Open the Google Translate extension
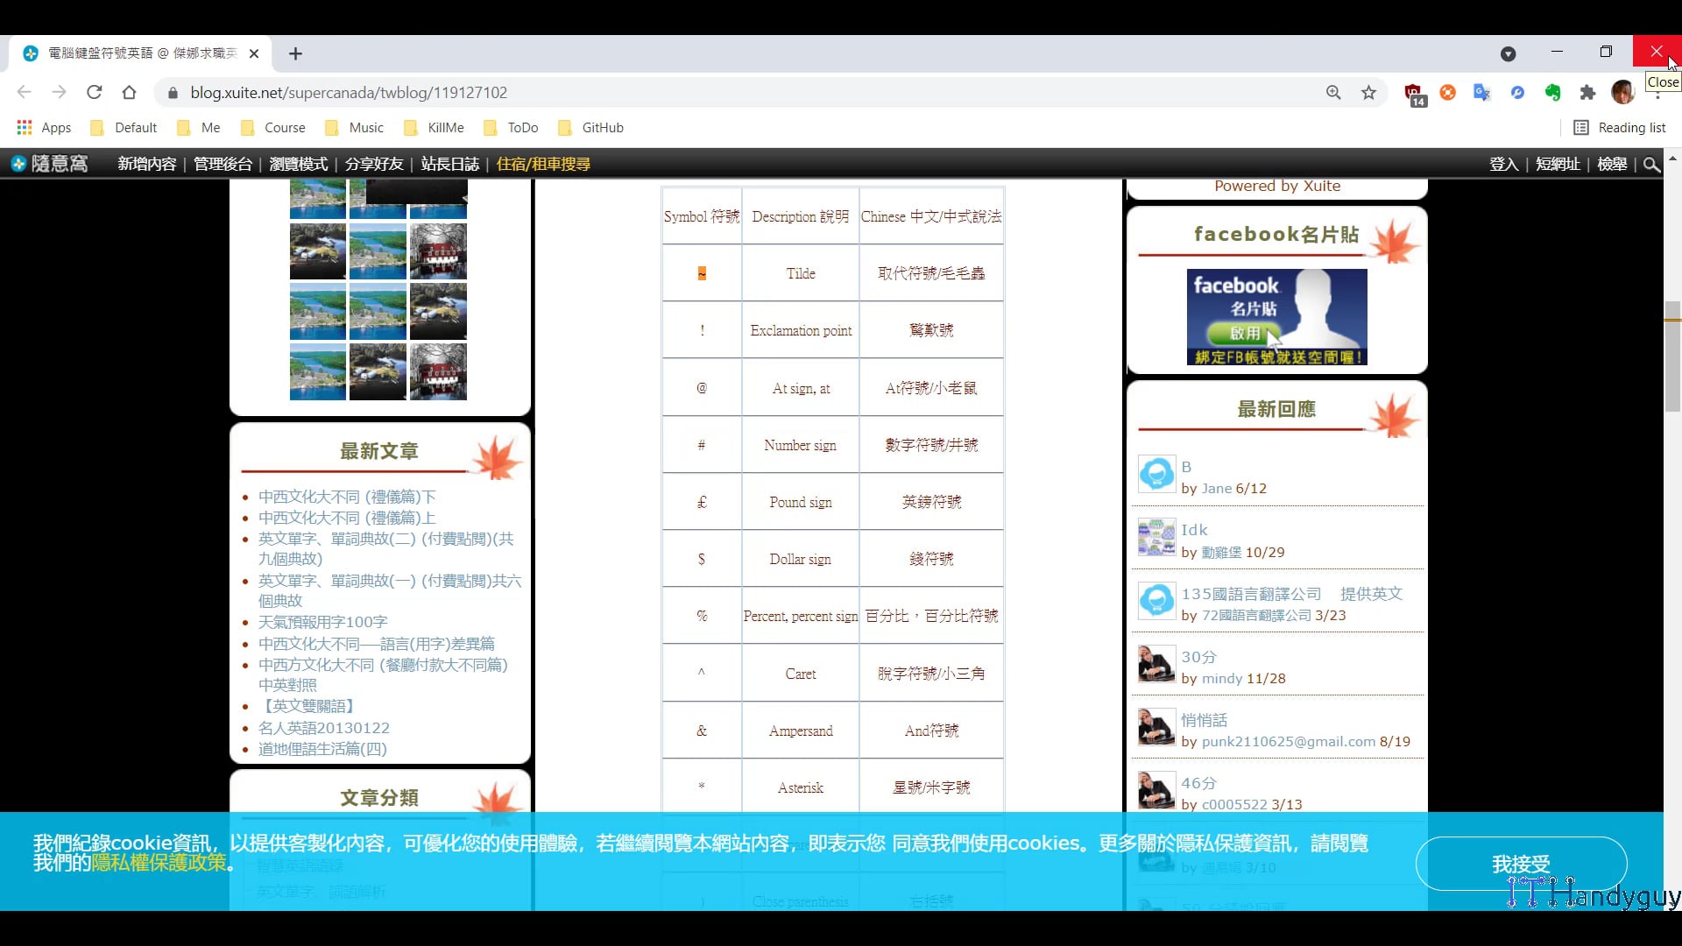Viewport: 1682px width, 946px height. (1482, 92)
